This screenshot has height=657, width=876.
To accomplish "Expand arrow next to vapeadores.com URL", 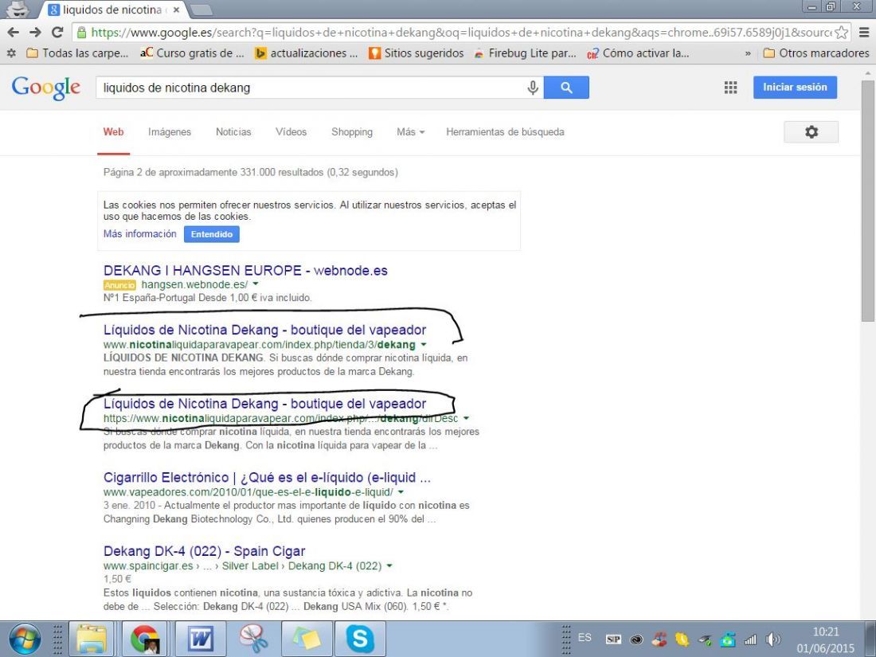I will click(x=401, y=492).
